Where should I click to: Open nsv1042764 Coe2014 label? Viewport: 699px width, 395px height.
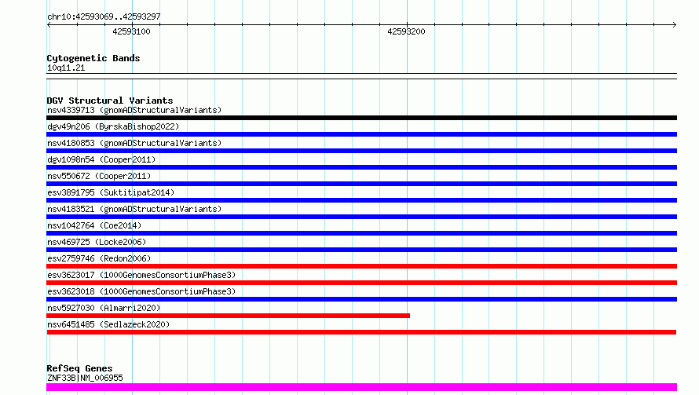(94, 225)
